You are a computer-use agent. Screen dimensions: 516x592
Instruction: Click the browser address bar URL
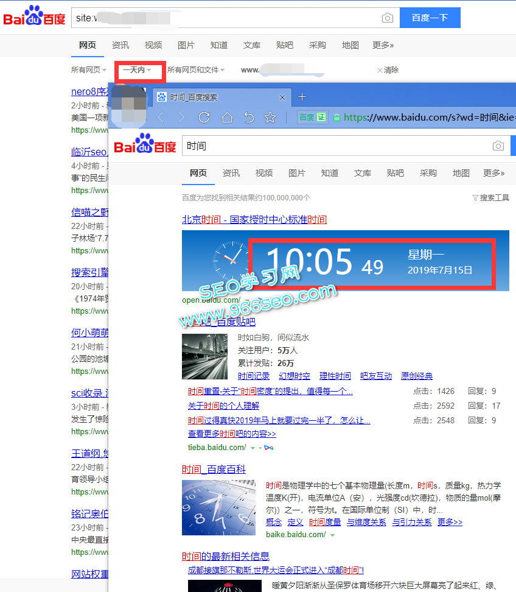[430, 118]
